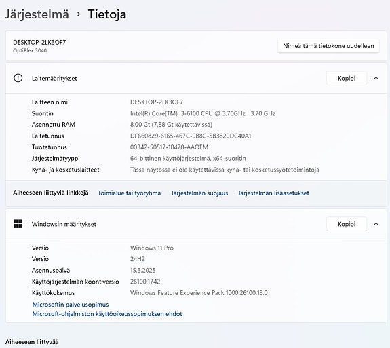
Task: Click the Windows logo icon beside Windowsin määritykset
Action: [x=18, y=224]
